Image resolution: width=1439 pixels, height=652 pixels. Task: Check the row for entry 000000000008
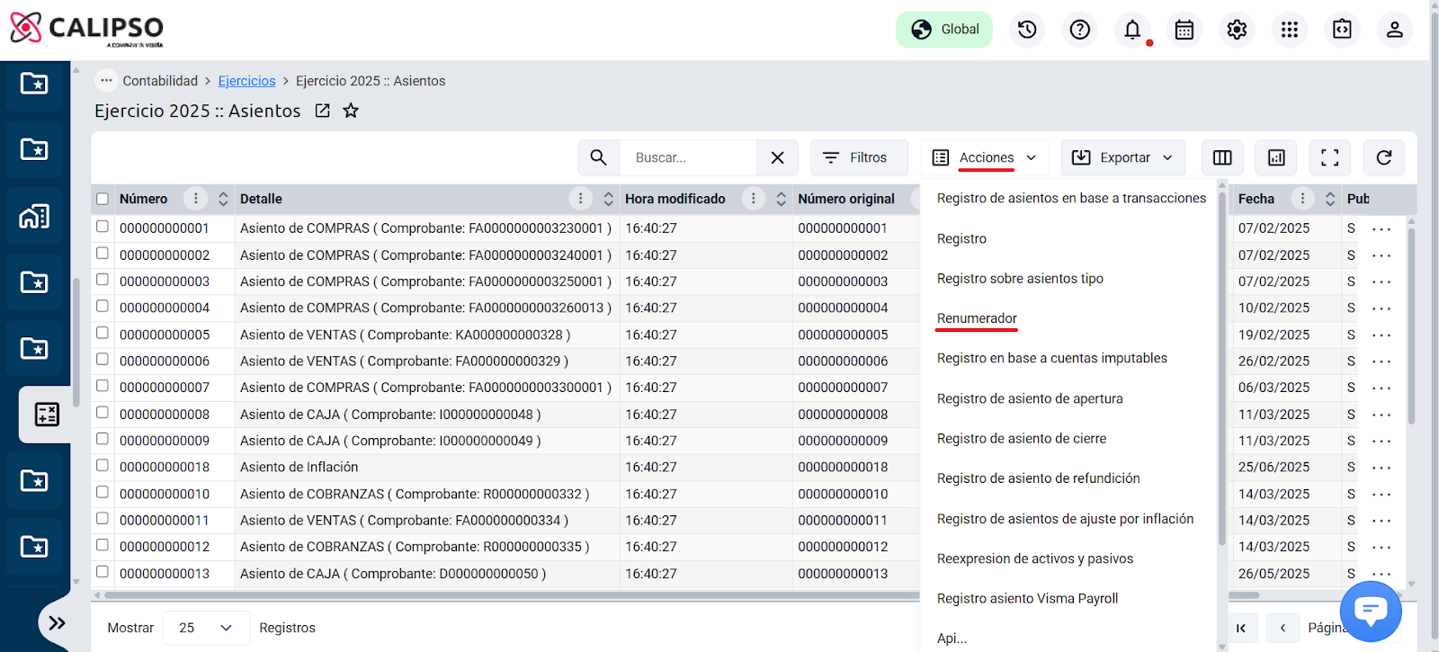tap(103, 413)
